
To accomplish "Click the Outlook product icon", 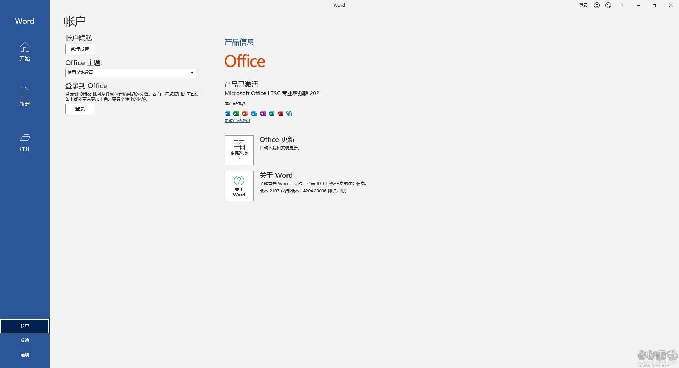I will tap(254, 114).
